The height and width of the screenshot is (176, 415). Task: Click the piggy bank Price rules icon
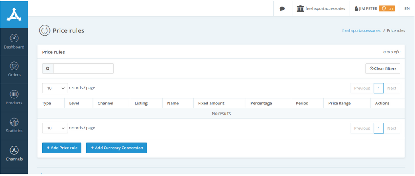coord(45,30)
